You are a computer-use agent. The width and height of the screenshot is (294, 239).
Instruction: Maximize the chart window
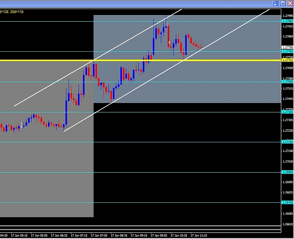283,3
